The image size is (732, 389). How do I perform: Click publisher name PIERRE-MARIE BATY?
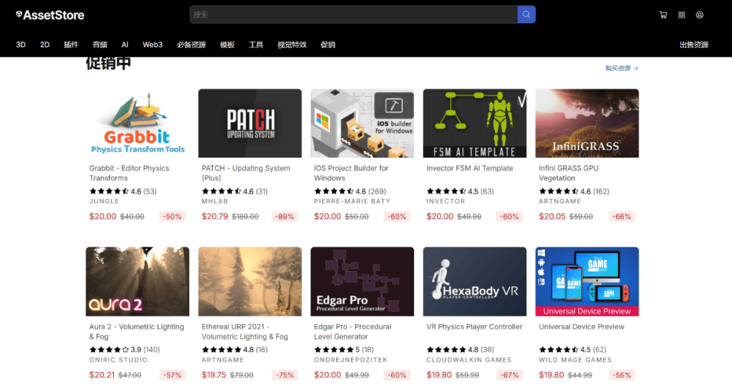[x=352, y=201]
